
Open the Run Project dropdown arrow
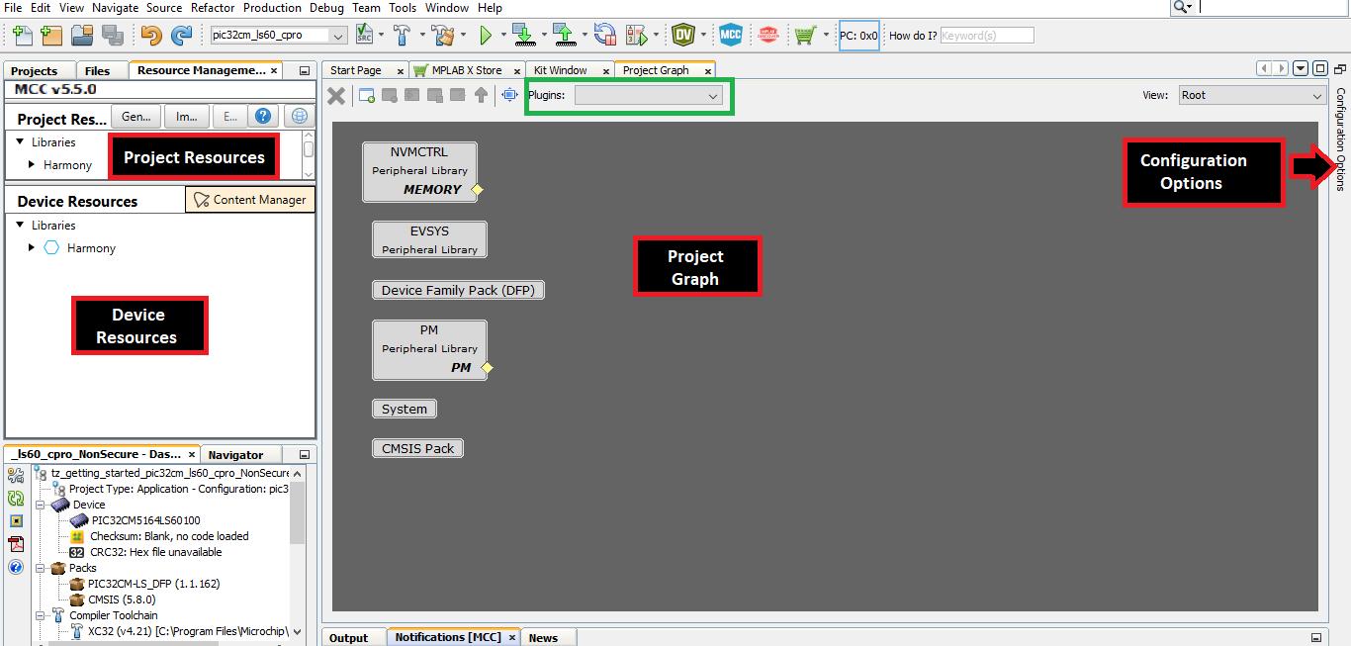coord(503,36)
